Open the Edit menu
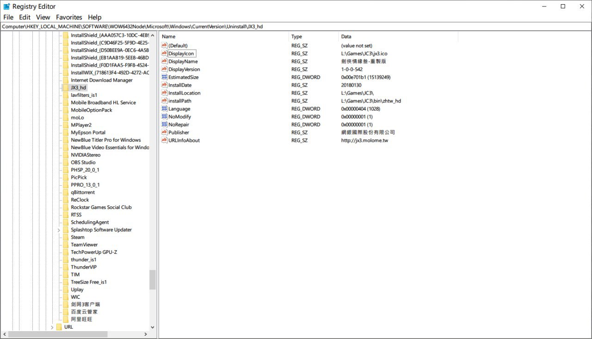The height and width of the screenshot is (339, 592). pos(25,17)
